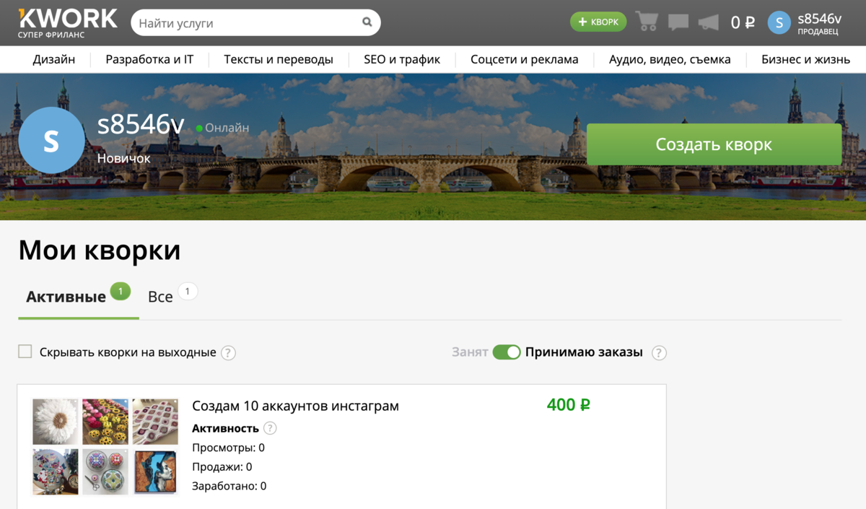
Task: Switch the status toggle to Занят
Action: 506,352
